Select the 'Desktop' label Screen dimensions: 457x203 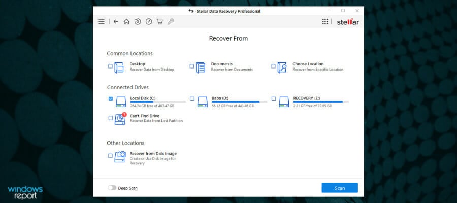pos(137,64)
